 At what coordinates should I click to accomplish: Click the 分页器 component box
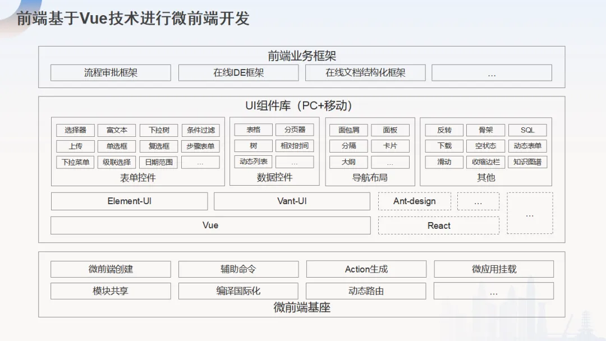click(x=295, y=130)
